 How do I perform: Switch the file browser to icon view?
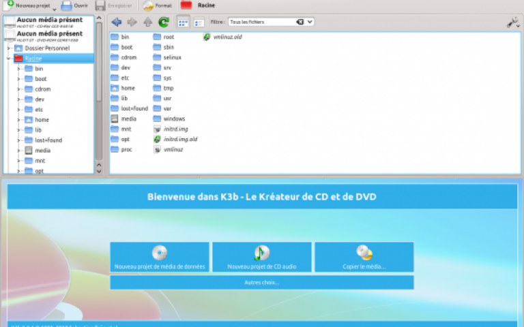(x=183, y=22)
